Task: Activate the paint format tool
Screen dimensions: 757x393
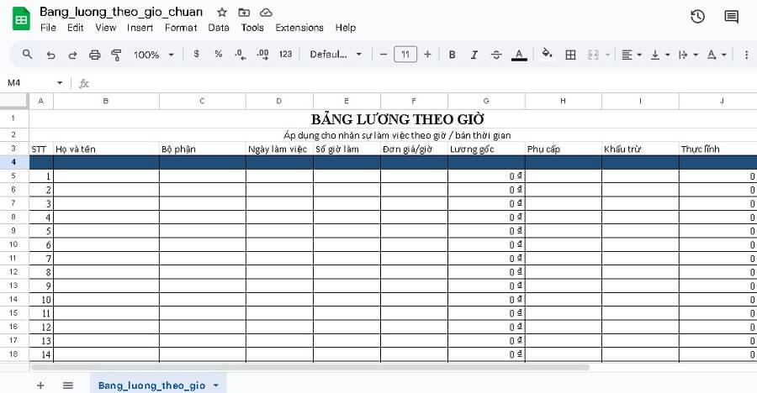Action: coord(116,55)
